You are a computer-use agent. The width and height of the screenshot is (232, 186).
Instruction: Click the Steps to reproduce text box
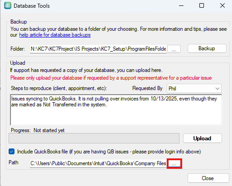[116, 110]
